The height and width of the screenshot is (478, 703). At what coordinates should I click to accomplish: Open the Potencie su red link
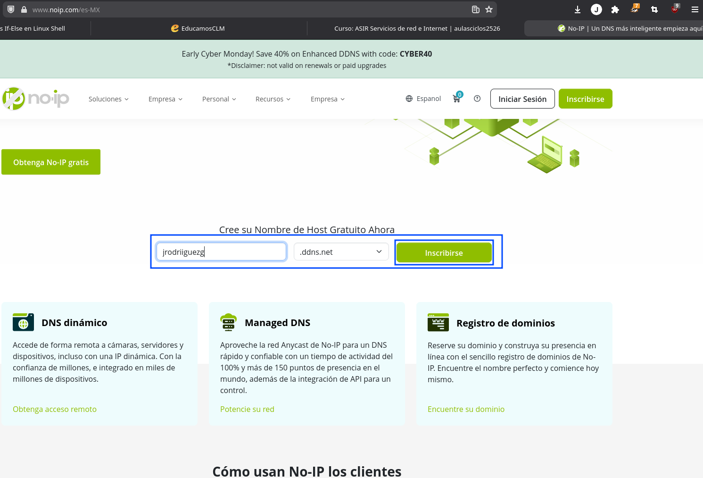(x=247, y=409)
